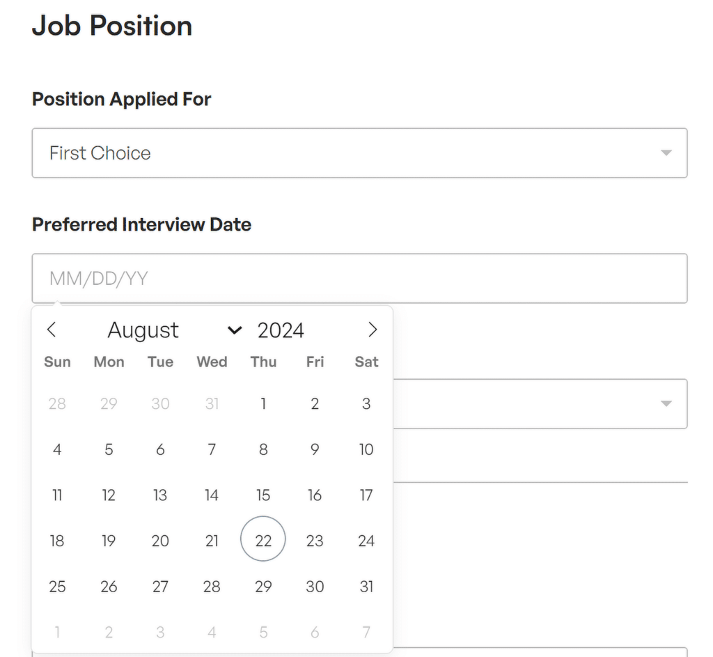713x657 pixels.
Task: Choose August 10 in the datepicker
Action: 366,449
